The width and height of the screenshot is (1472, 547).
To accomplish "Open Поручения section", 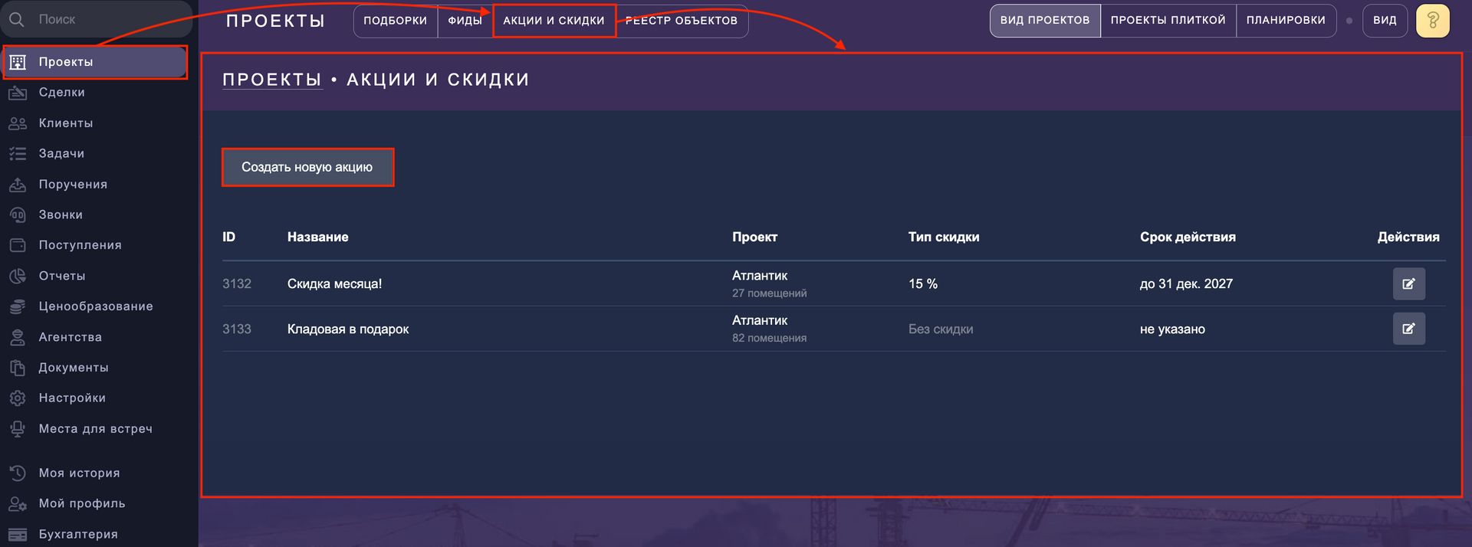I will point(74,185).
